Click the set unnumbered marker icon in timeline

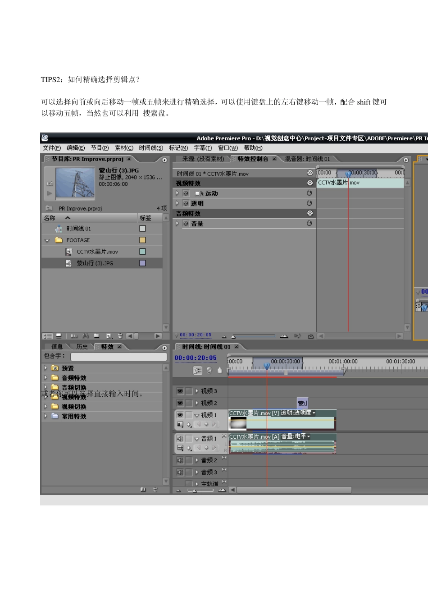point(219,370)
